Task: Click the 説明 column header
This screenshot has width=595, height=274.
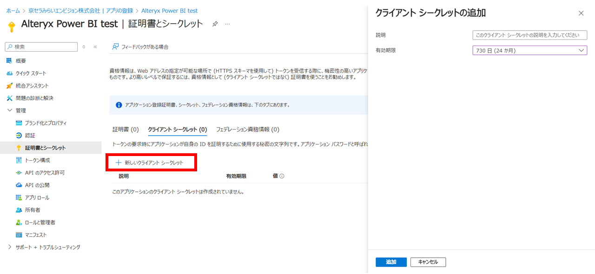Action: coord(124,176)
